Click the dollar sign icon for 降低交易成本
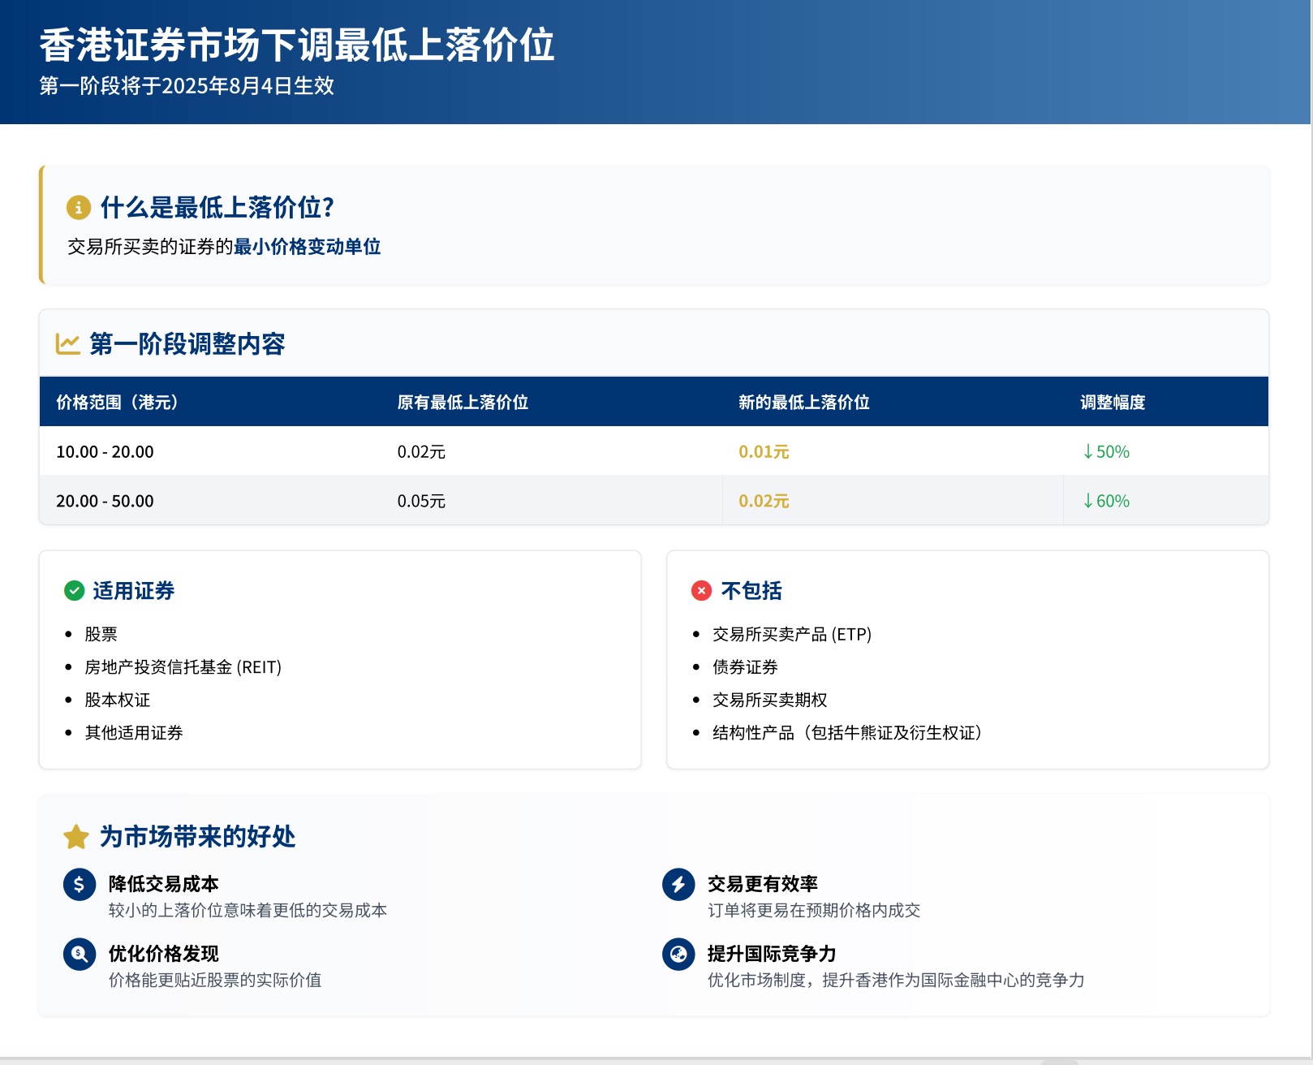The image size is (1313, 1065). click(x=80, y=884)
